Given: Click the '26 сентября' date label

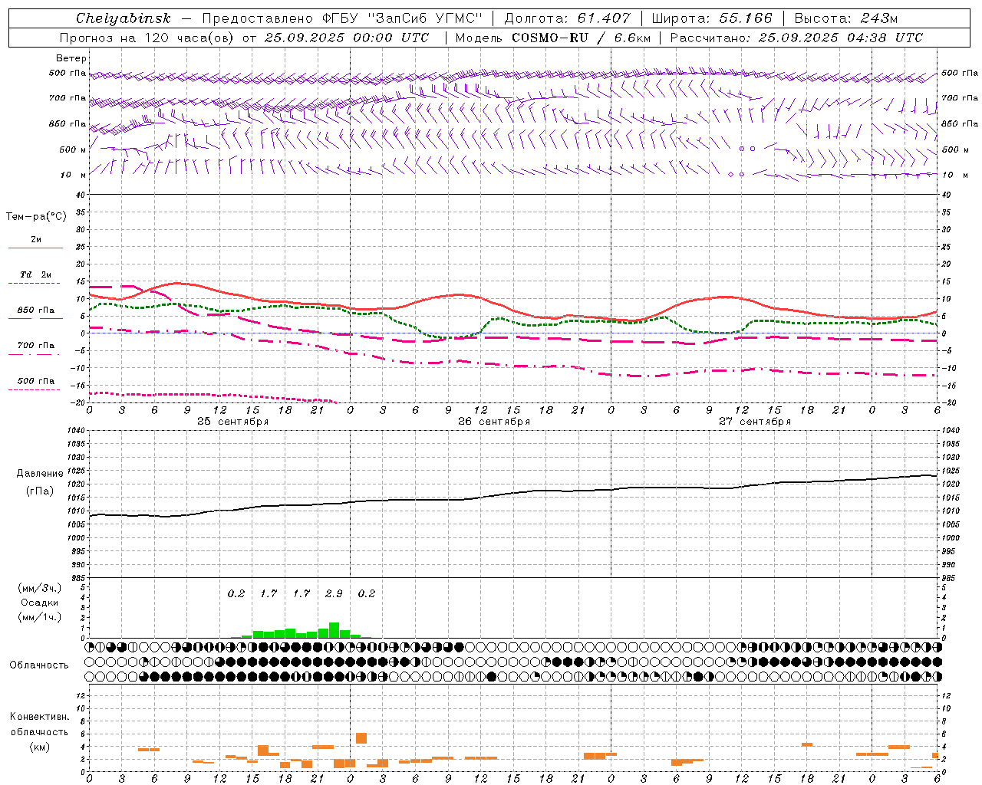Looking at the screenshot, I should point(494,422).
